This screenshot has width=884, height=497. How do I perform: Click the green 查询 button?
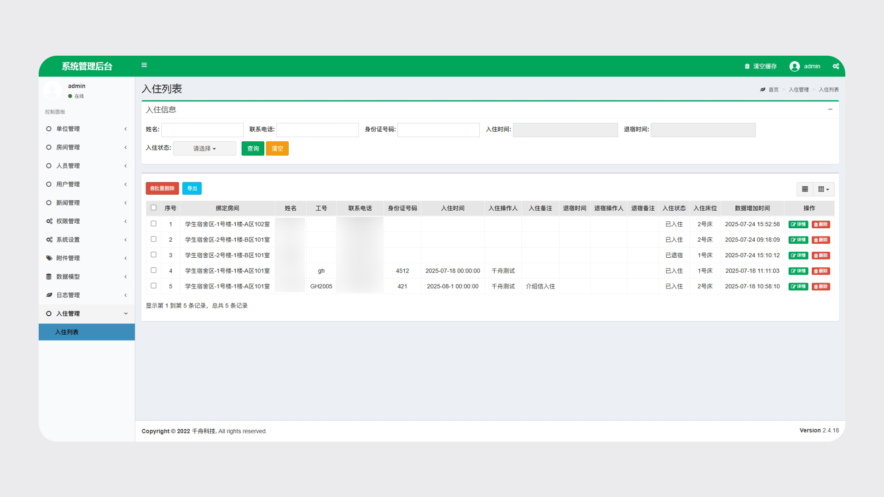253,149
